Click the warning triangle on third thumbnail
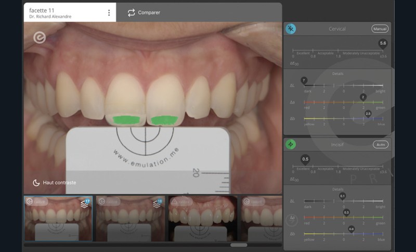The image size is (416, 252). click(x=175, y=201)
